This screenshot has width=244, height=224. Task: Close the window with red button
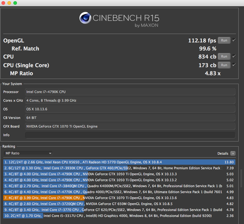point(3,3)
